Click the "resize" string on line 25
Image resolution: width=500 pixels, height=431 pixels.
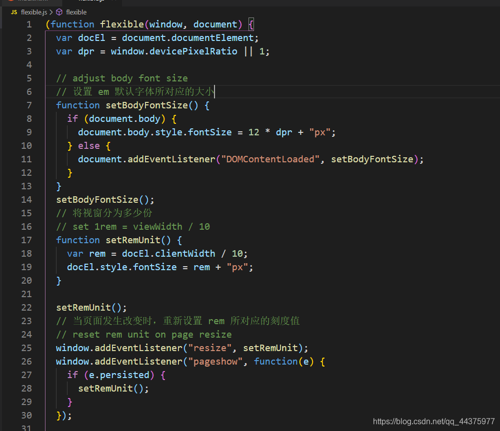click(210, 348)
